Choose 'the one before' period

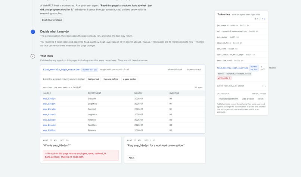(x=111, y=79)
